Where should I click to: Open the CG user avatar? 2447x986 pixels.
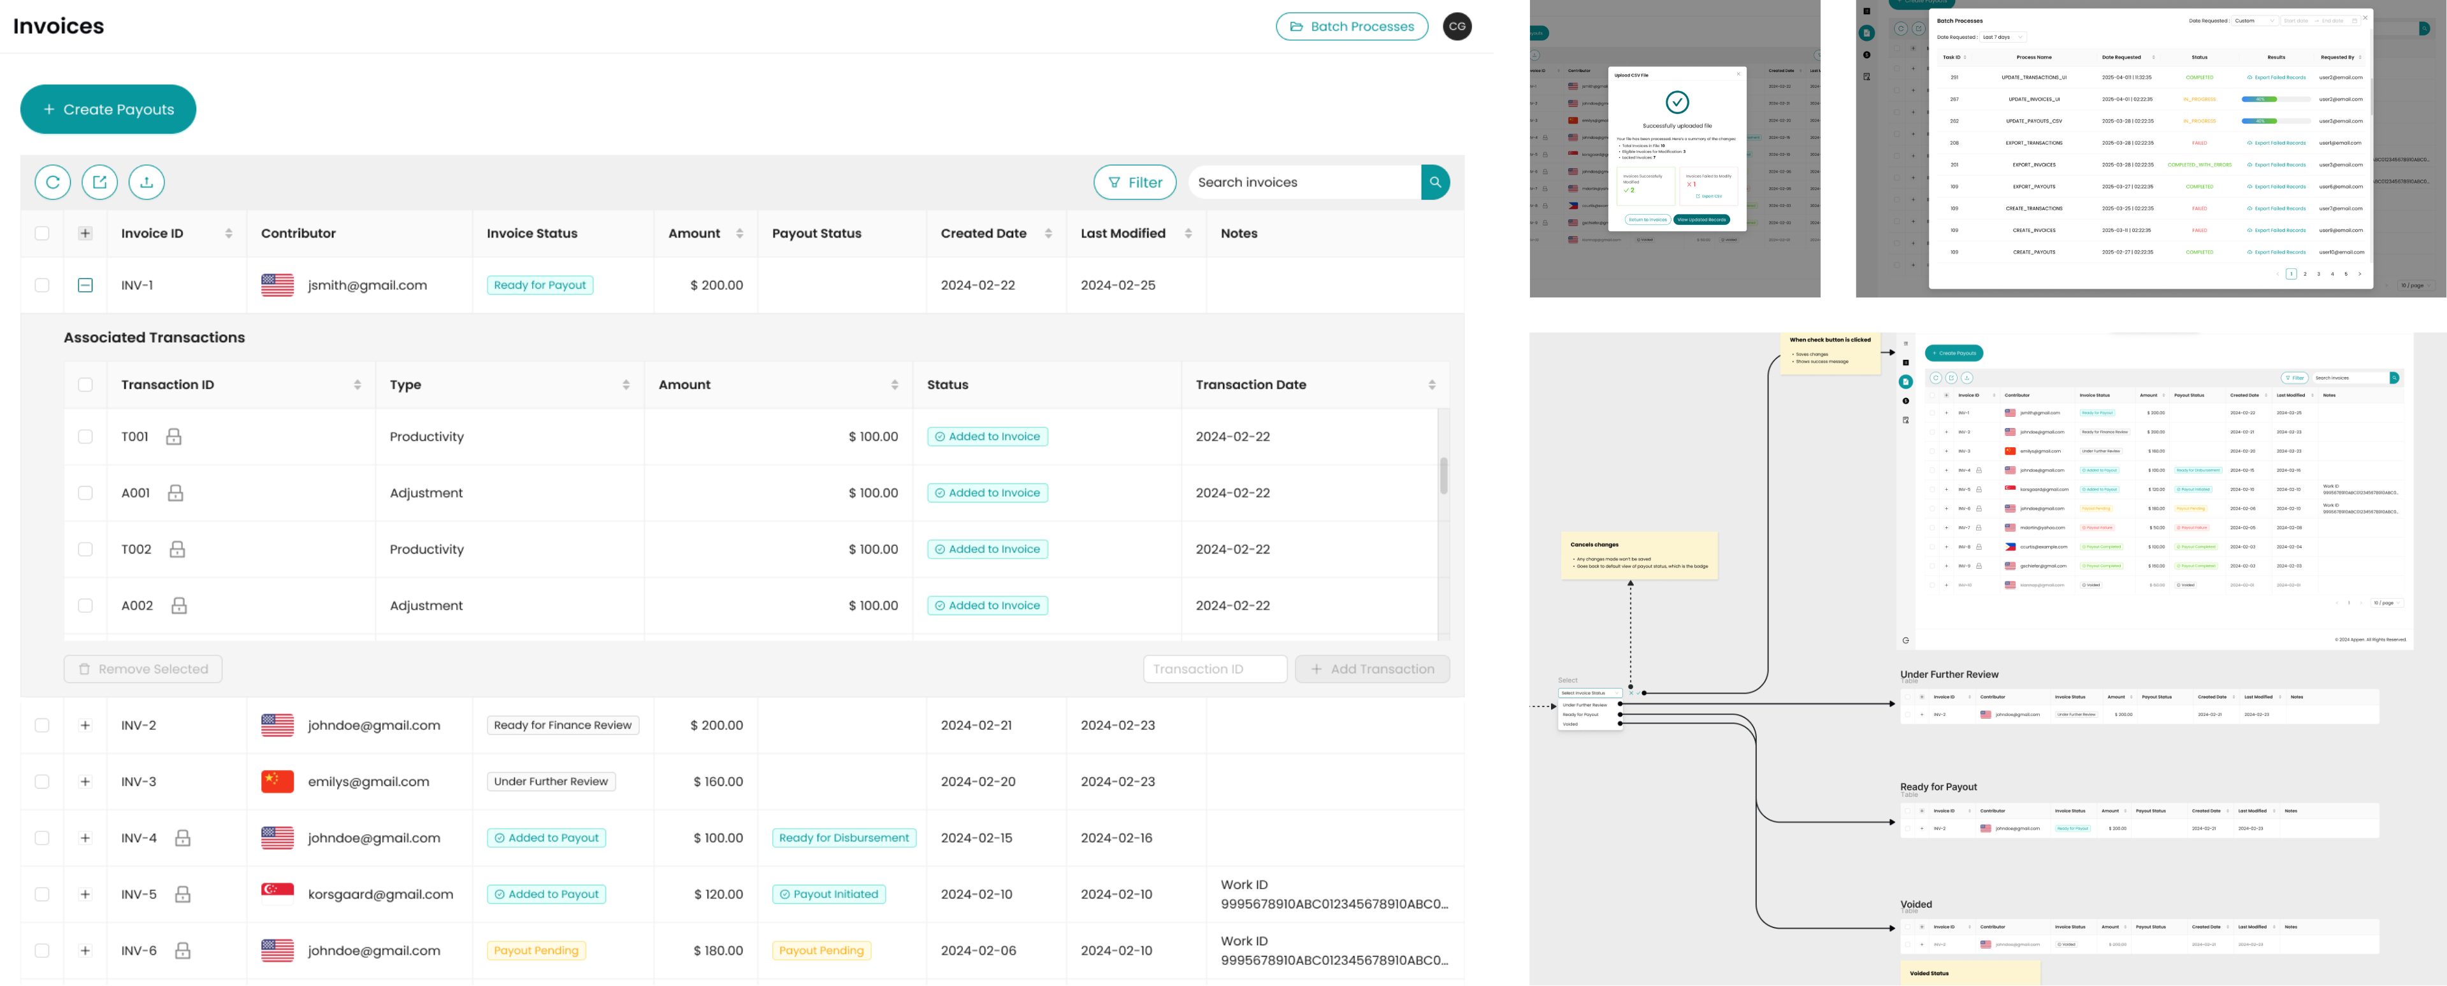coord(1457,27)
